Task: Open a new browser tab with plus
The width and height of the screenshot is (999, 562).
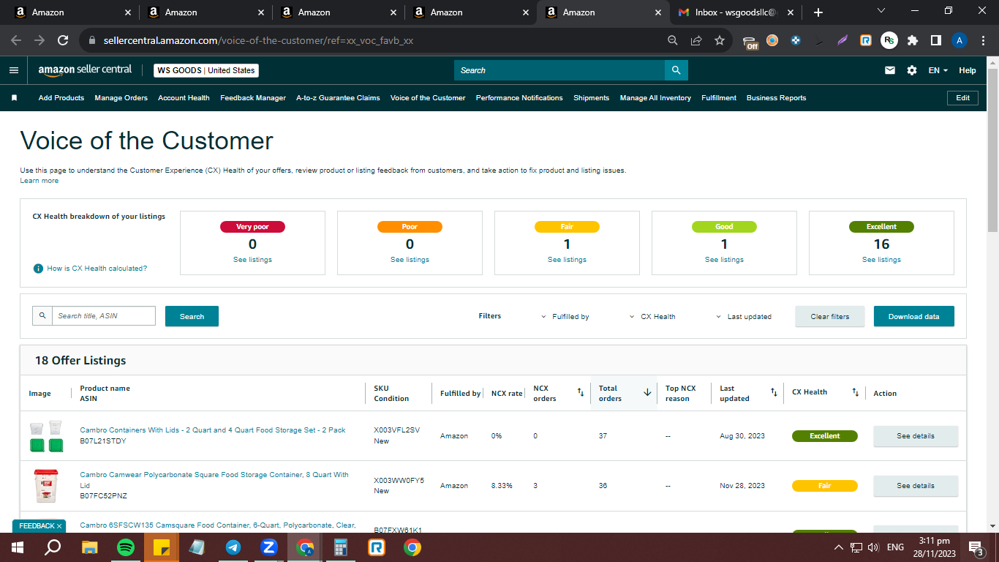Action: pos(818,12)
